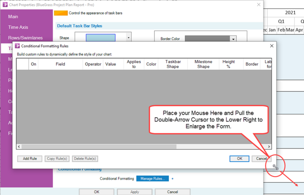Image resolution: width=304 pixels, height=195 pixels.
Task: Click Cancel at bottom of Chart Properties
Action: click(x=173, y=192)
